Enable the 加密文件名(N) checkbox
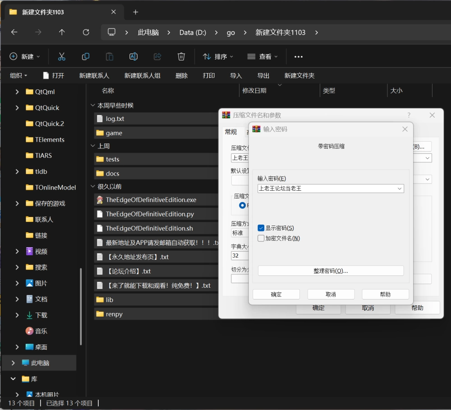Screen dimensions: 451x410 [261, 238]
